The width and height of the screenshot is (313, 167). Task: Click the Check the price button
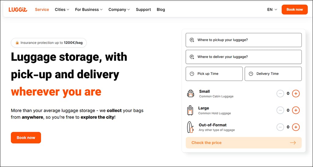click(243, 143)
